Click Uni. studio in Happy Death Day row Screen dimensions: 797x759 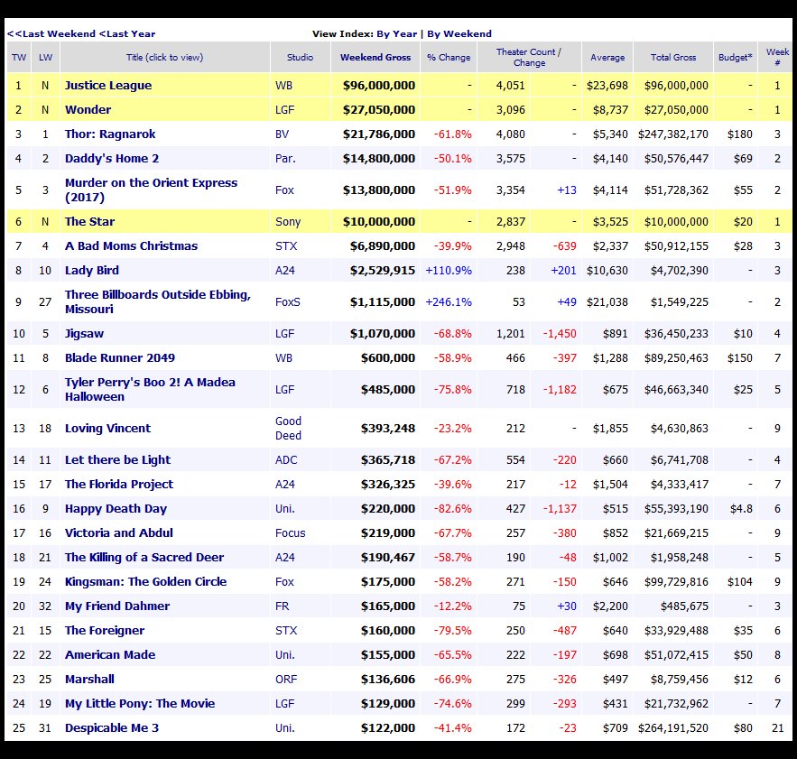[x=284, y=508]
